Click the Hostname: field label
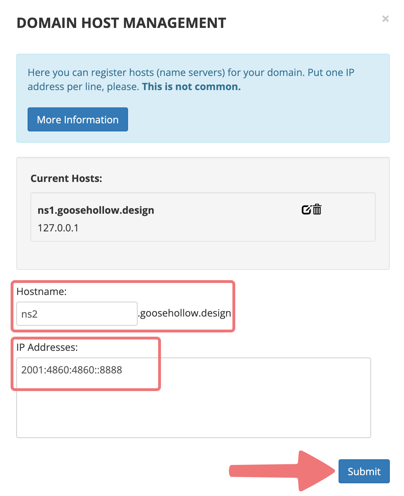The height and width of the screenshot is (496, 404). click(x=41, y=291)
